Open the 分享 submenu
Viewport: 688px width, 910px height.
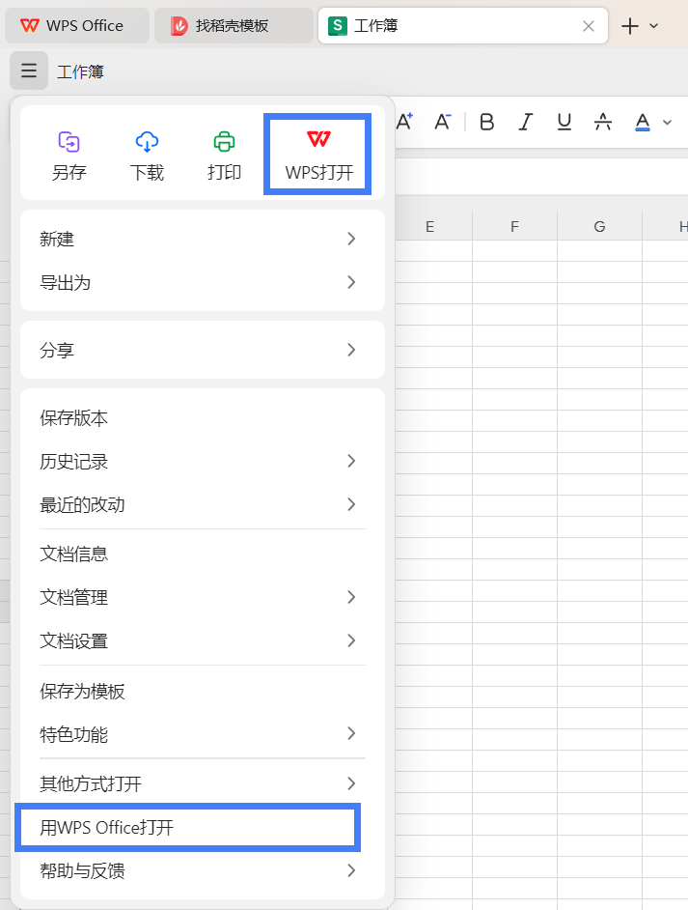pos(203,350)
